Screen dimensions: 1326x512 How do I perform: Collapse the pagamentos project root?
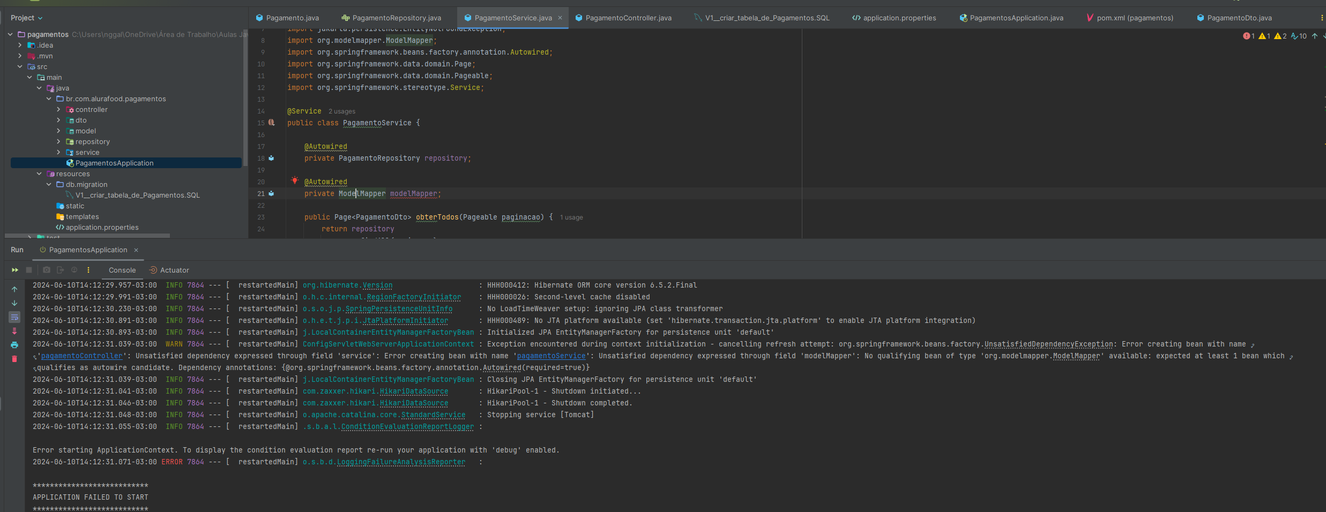10,34
